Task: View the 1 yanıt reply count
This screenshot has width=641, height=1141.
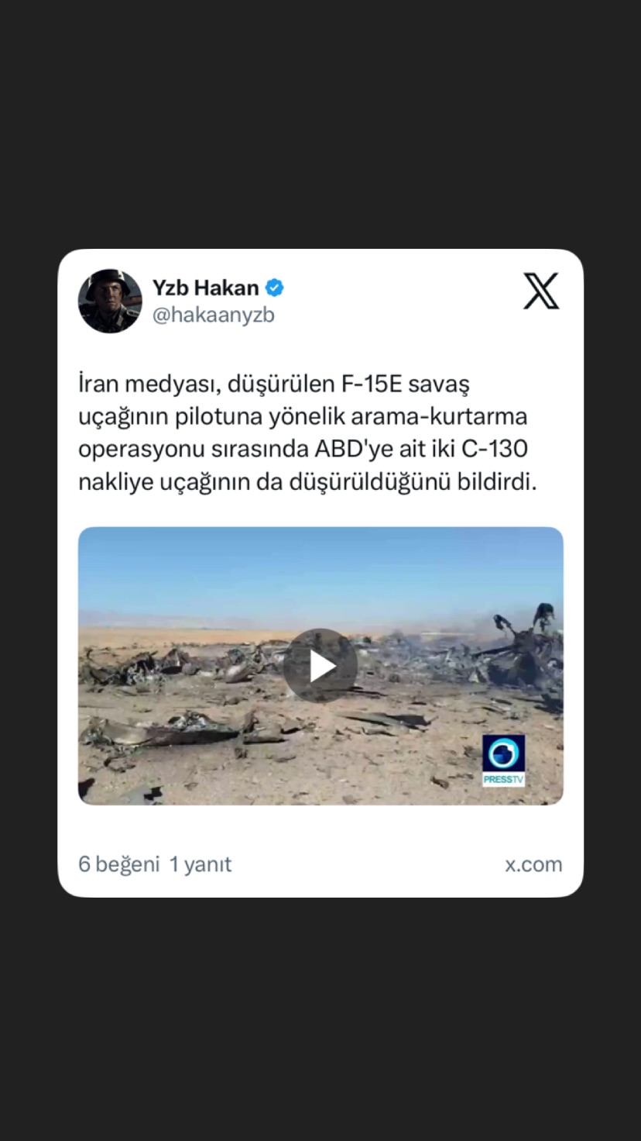Action: (x=201, y=864)
